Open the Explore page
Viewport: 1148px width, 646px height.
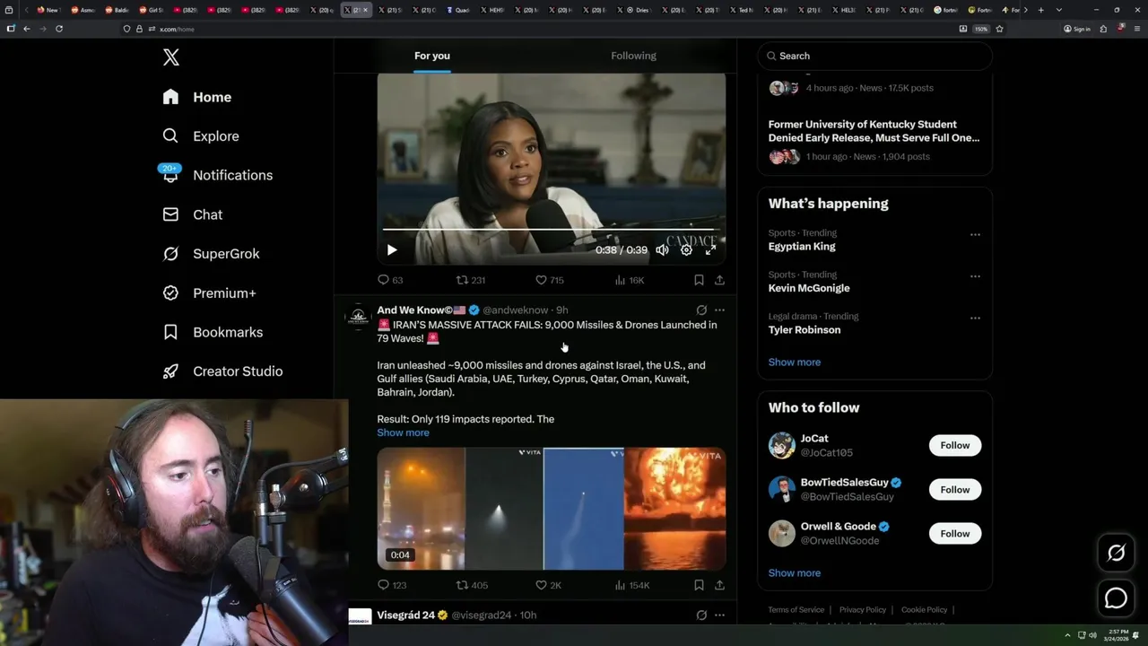[x=201, y=136]
